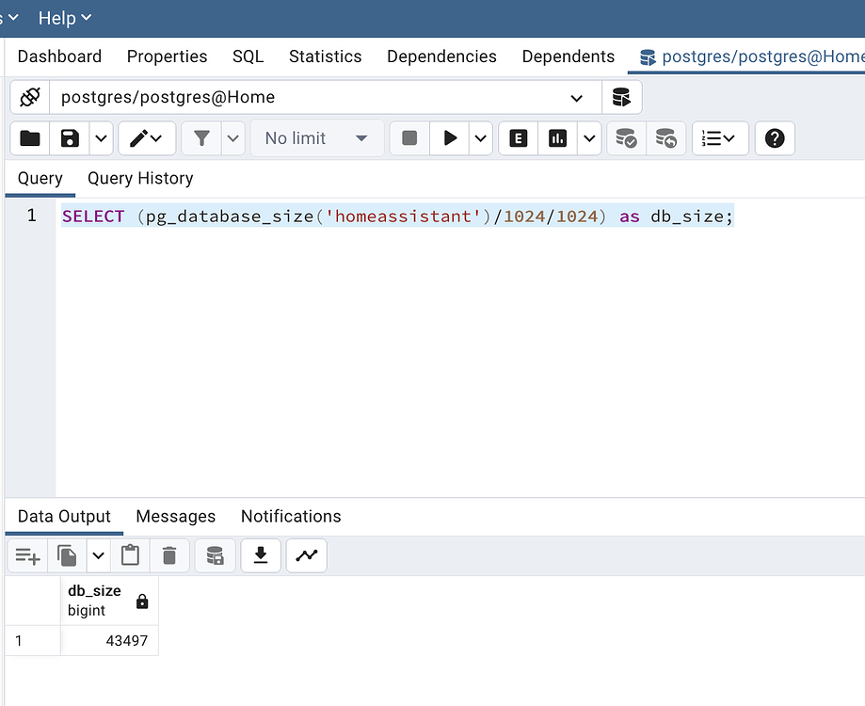Screen dimensions: 865x706
Task: Open the graph visualiser for results
Action: pyautogui.click(x=306, y=555)
